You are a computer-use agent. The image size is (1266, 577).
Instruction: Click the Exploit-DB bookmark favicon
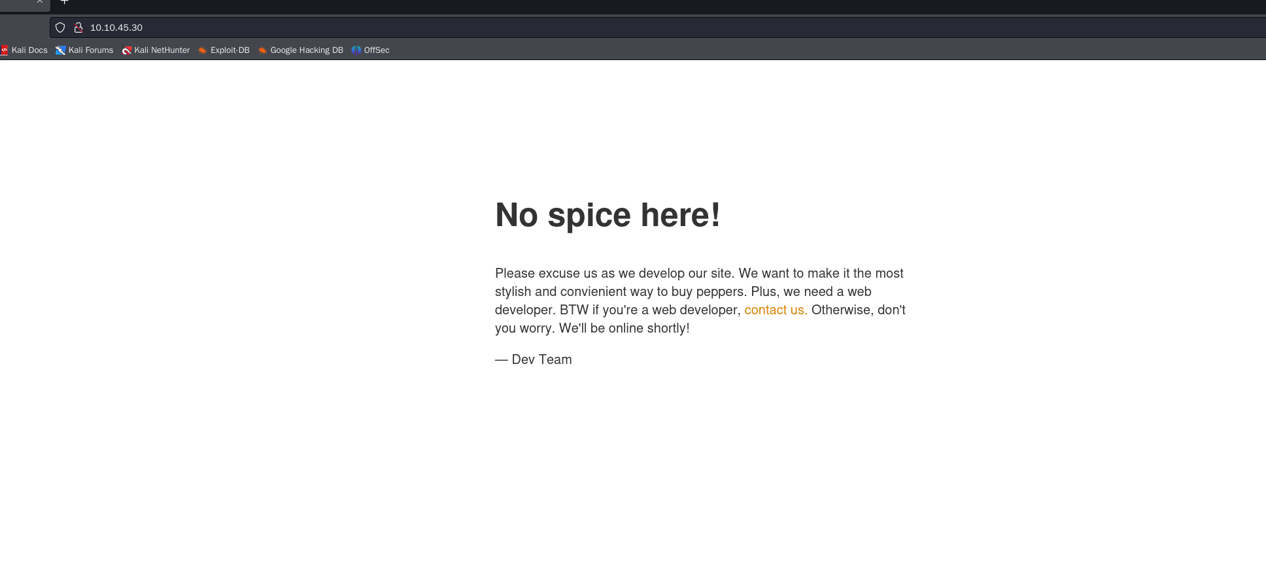[x=203, y=50]
